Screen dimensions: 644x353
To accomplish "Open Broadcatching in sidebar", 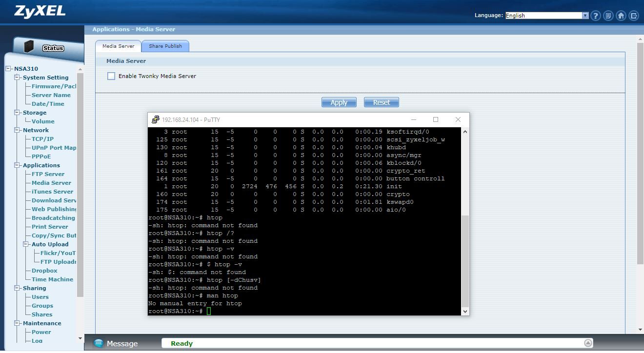I will point(53,218).
